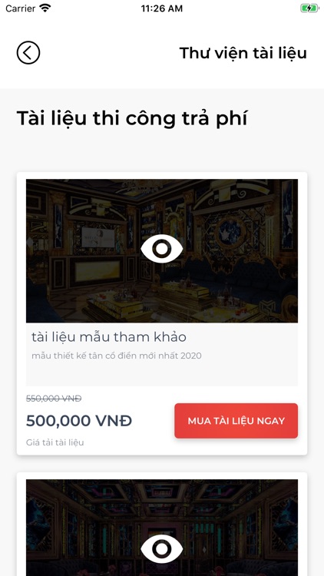Tap the Thư viện tài liệu header title

click(243, 53)
